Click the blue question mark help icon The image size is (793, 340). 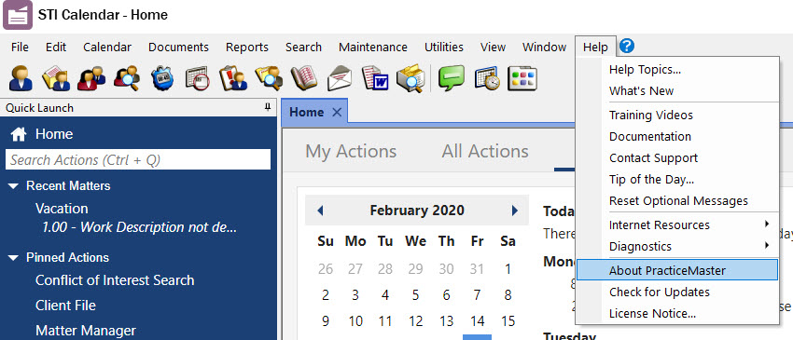pos(627,47)
